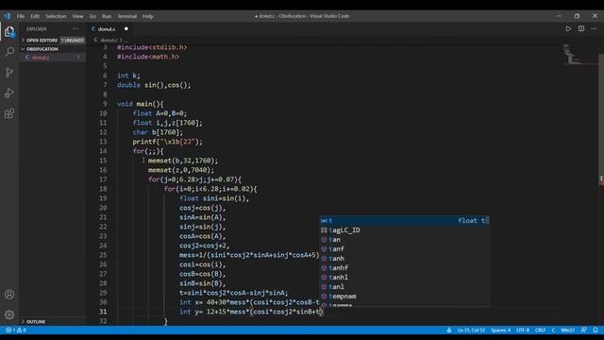Click the 'double sin(),cos();' line
Screen dimensions: 604x340
click(154, 85)
